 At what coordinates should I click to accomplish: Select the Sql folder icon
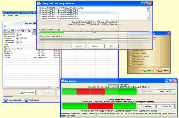(5, 45)
